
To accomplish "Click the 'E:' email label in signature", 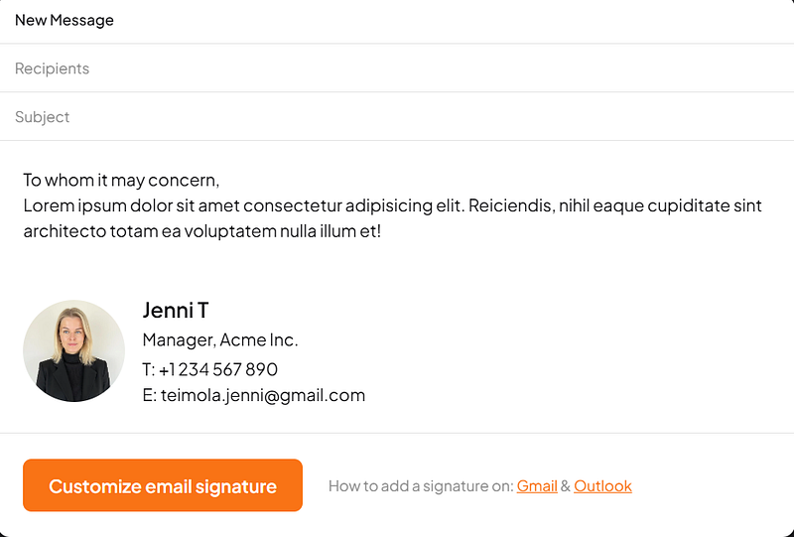I will 150,395.
